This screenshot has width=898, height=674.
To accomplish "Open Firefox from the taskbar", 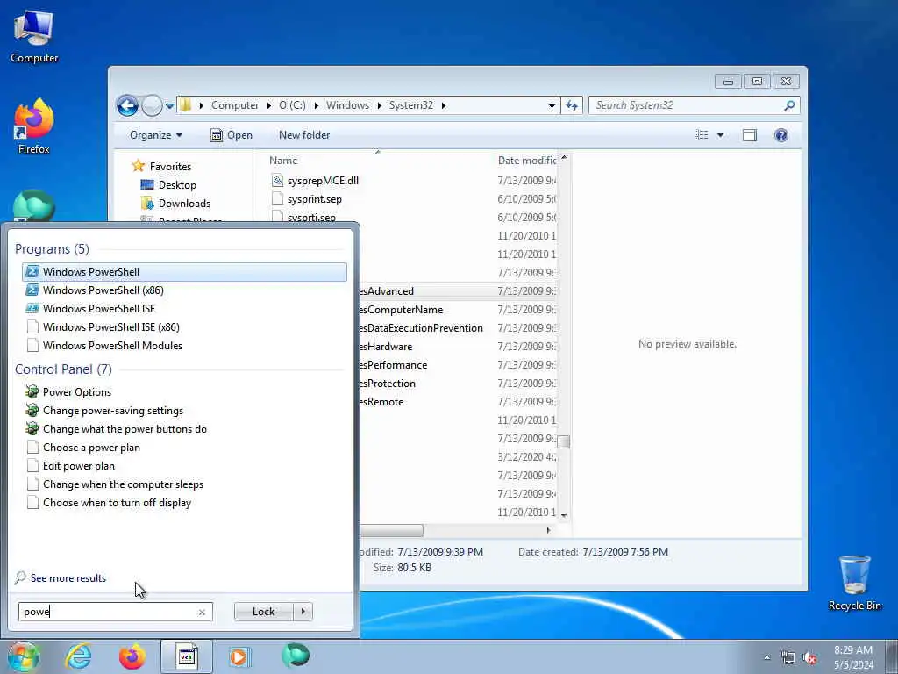I will (x=132, y=656).
